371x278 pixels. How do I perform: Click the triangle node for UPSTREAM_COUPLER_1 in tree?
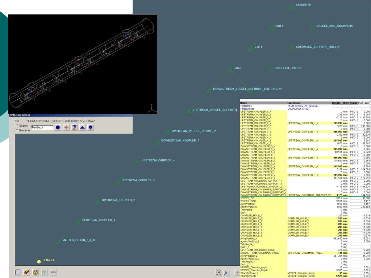click(78, 222)
